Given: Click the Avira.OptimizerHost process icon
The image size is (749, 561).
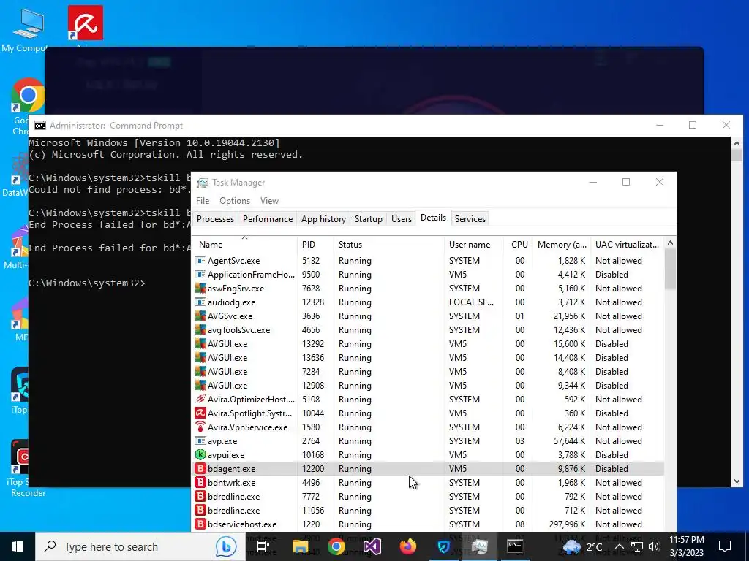Looking at the screenshot, I should (200, 400).
